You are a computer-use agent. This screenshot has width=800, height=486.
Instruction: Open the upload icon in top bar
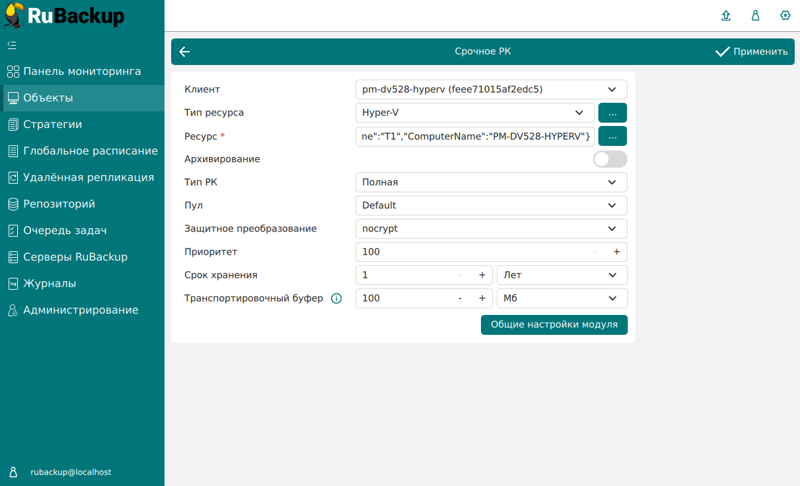coord(726,16)
